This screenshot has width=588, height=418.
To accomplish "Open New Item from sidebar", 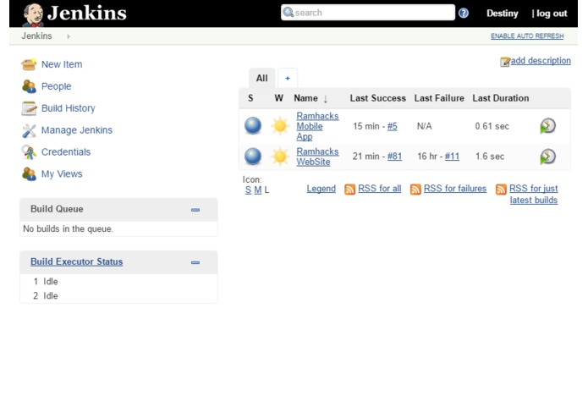I will [x=62, y=64].
